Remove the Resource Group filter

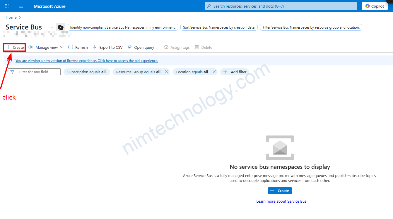click(x=167, y=72)
